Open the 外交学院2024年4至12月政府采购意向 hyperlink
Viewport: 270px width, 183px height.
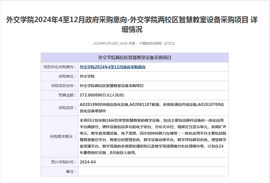click(112, 67)
